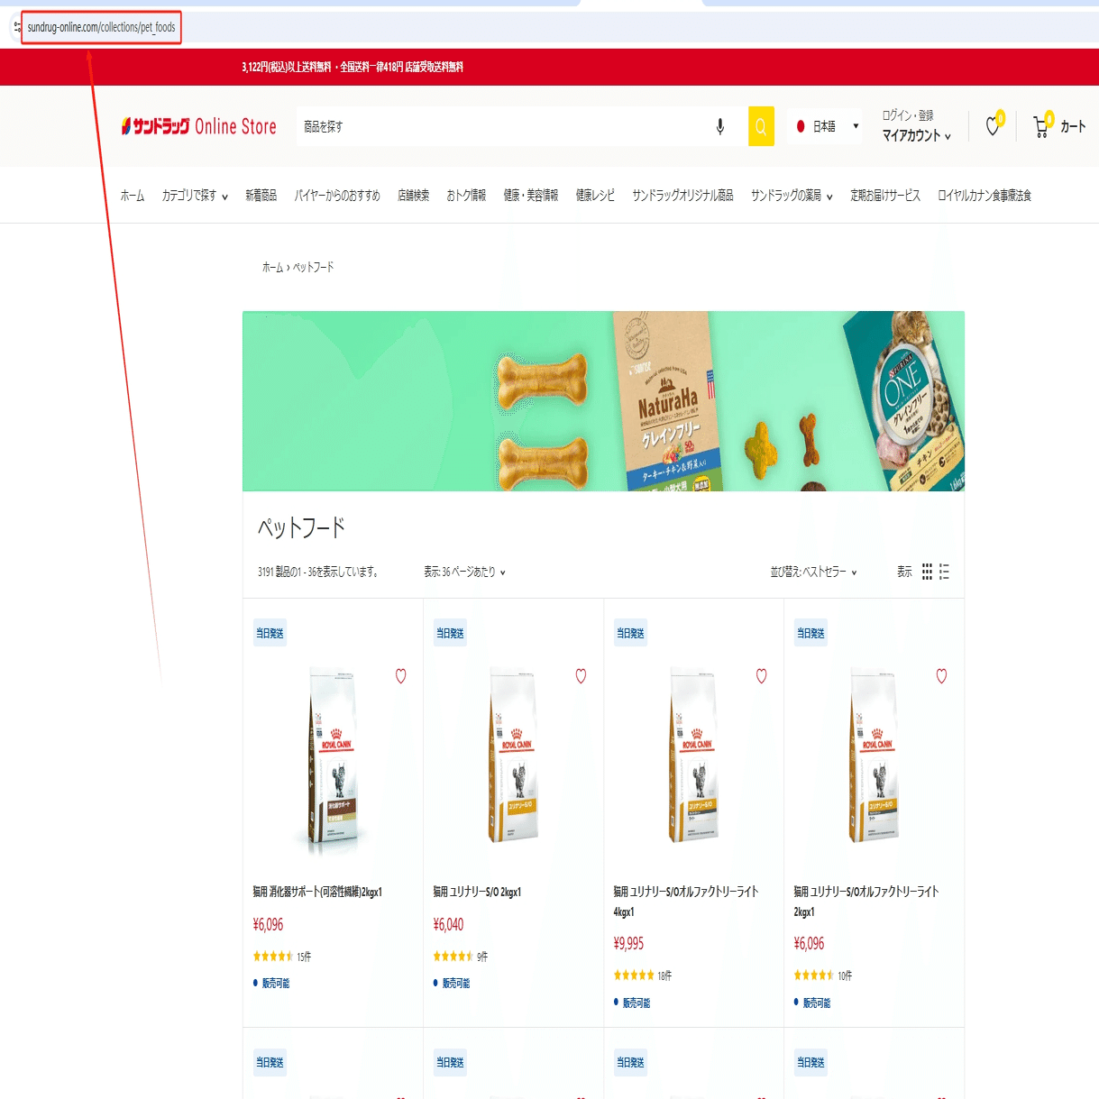Image resolution: width=1099 pixels, height=1099 pixels.
Task: Open the wishlist heart icon in header
Action: pos(993,126)
